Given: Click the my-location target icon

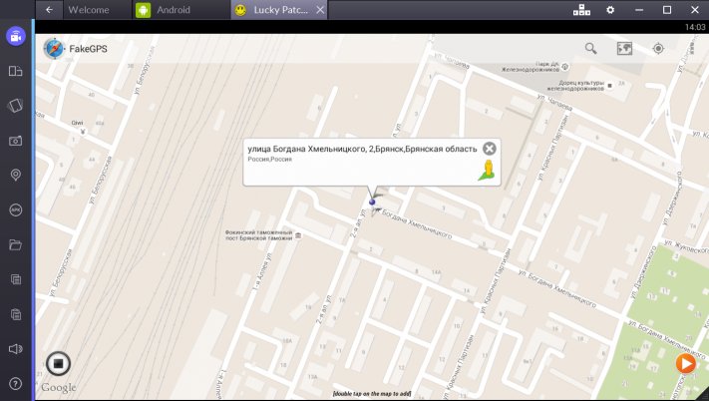Looking at the screenshot, I should 658,48.
